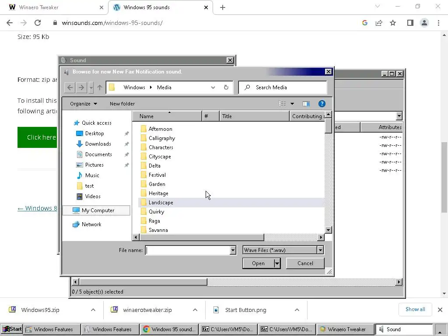
Task: Share this page icon in Chrome
Action: 379,23
